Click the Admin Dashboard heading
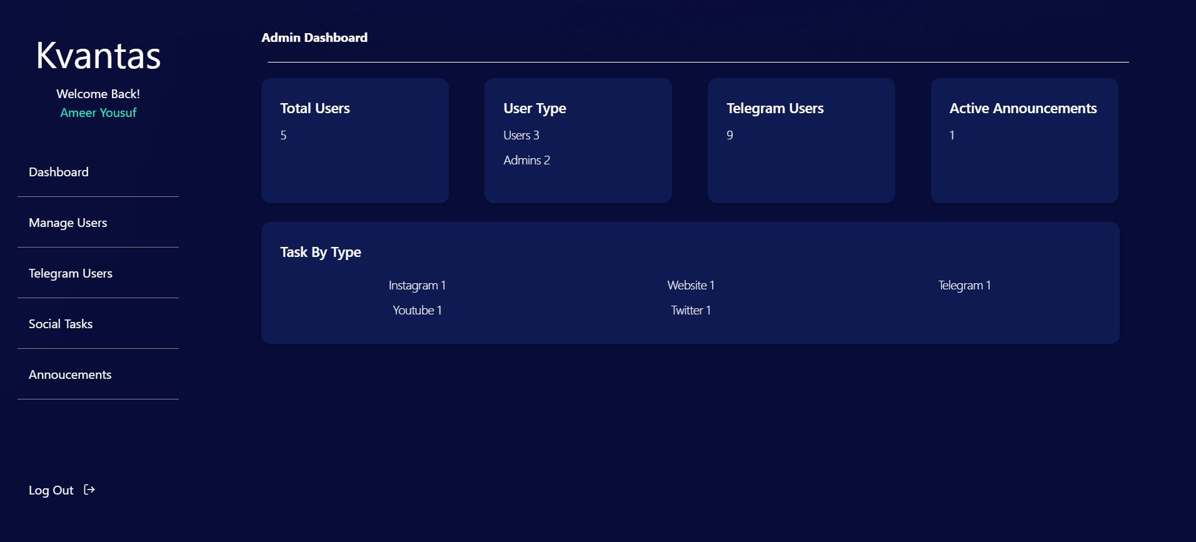The height and width of the screenshot is (542, 1196). pos(314,38)
